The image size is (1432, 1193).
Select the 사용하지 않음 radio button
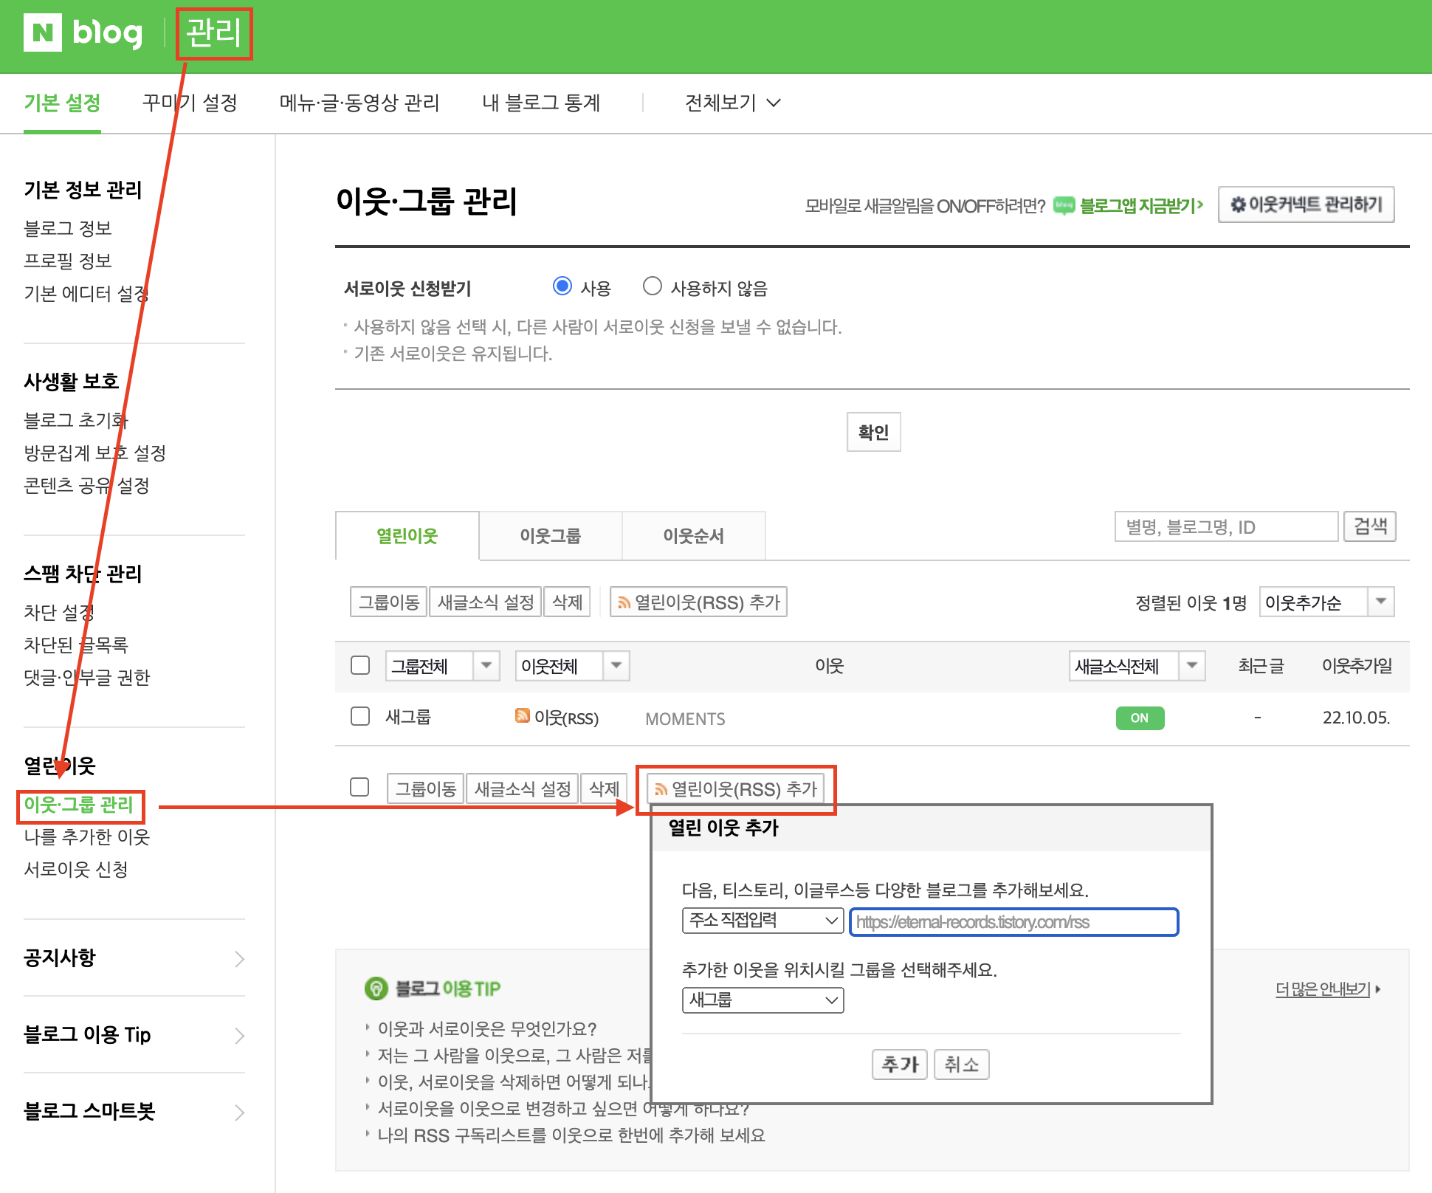[x=652, y=286]
